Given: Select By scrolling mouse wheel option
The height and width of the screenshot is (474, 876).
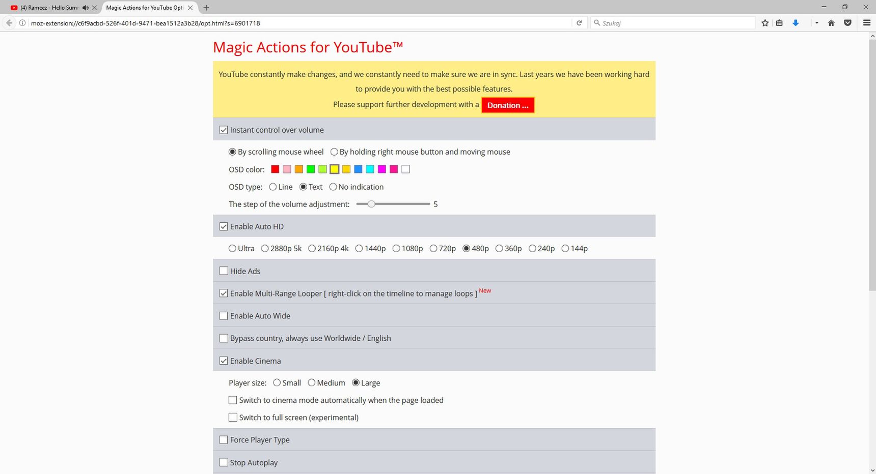Looking at the screenshot, I should coord(232,152).
